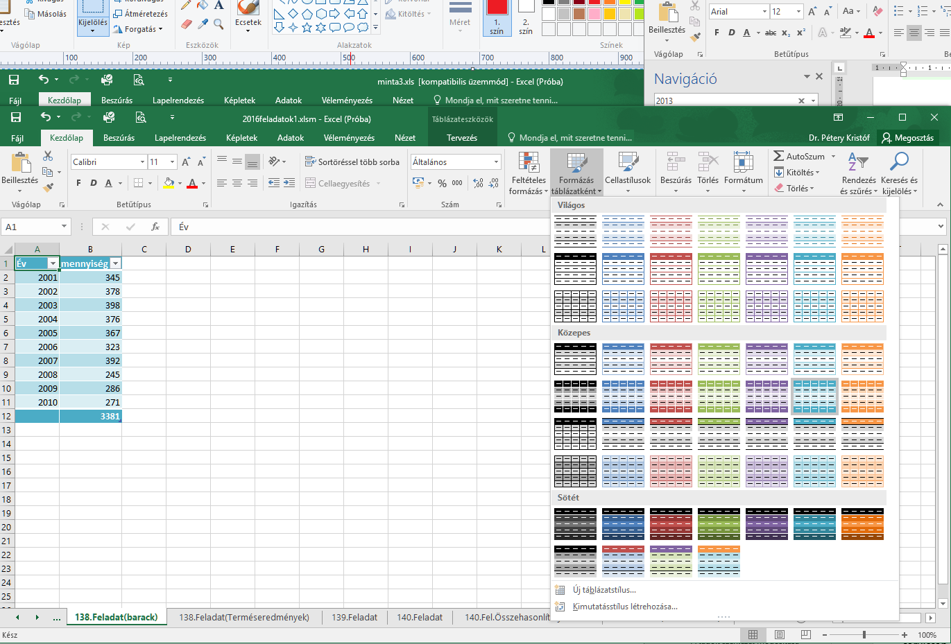The height and width of the screenshot is (644, 951).
Task: Click the zoom slider in status bar
Action: click(x=864, y=634)
